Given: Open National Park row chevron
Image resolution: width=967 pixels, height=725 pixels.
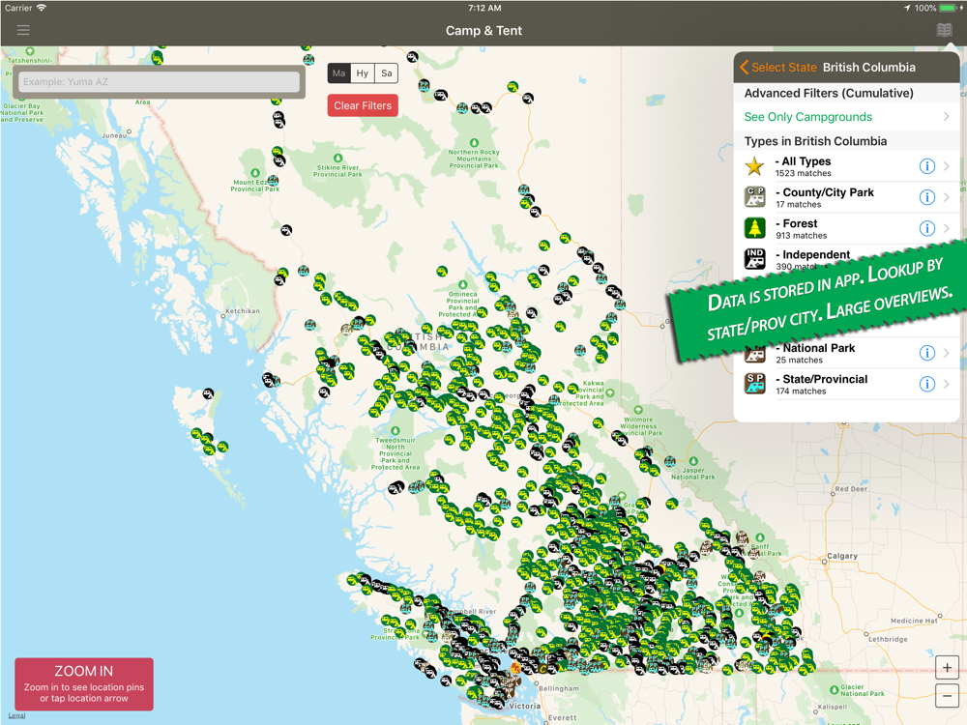Looking at the screenshot, I should tap(947, 353).
